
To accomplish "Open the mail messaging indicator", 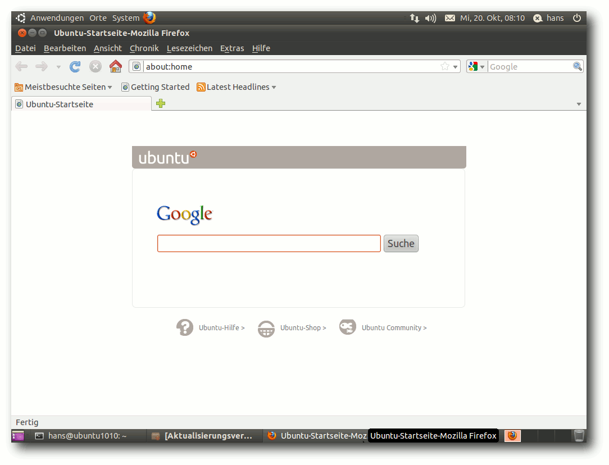I will pyautogui.click(x=450, y=18).
